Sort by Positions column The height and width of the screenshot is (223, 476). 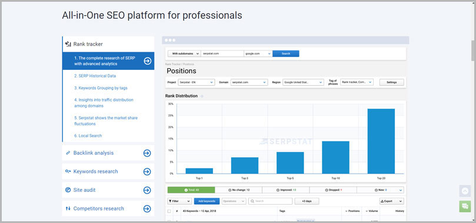pos(352,211)
